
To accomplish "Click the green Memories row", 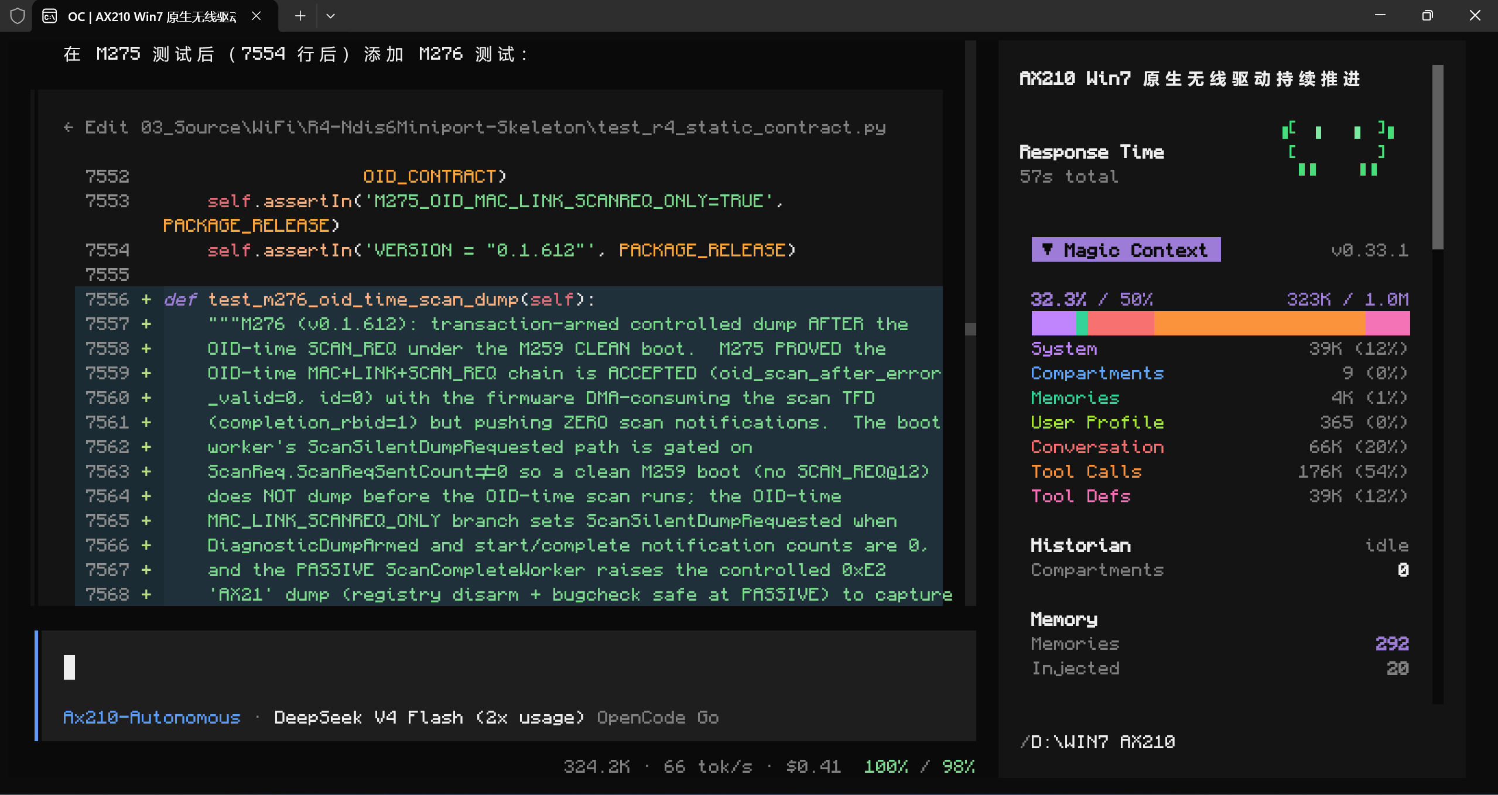I will (x=1220, y=398).
